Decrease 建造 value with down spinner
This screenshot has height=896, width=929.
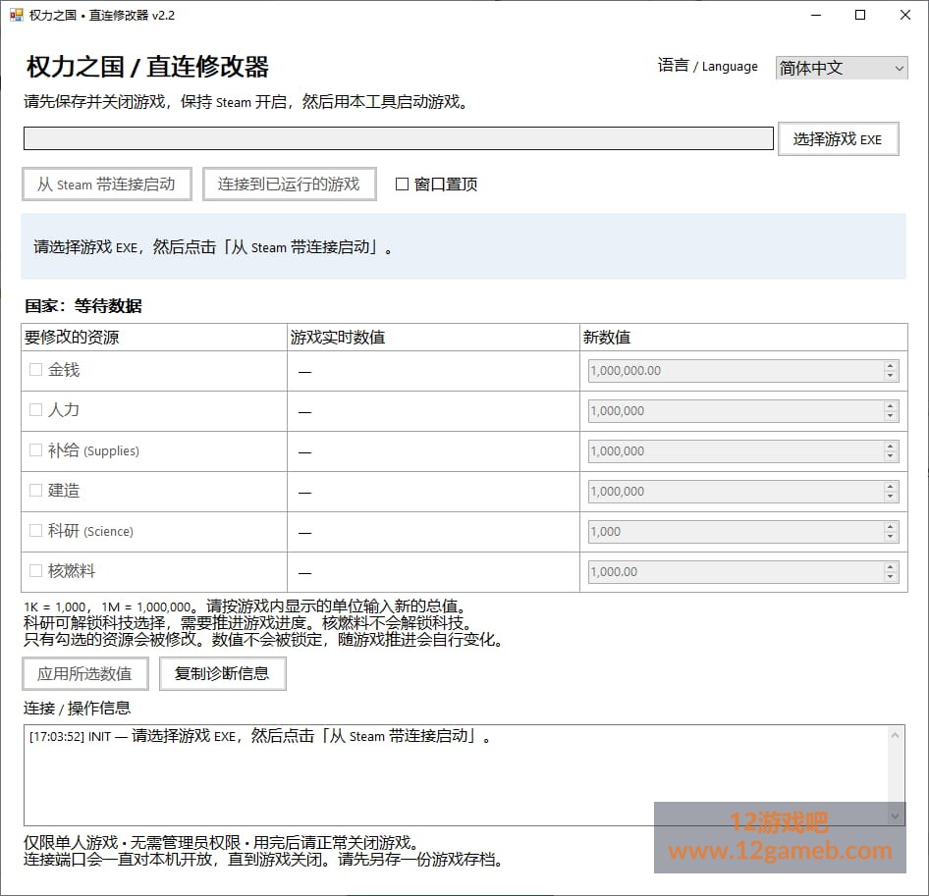point(890,497)
